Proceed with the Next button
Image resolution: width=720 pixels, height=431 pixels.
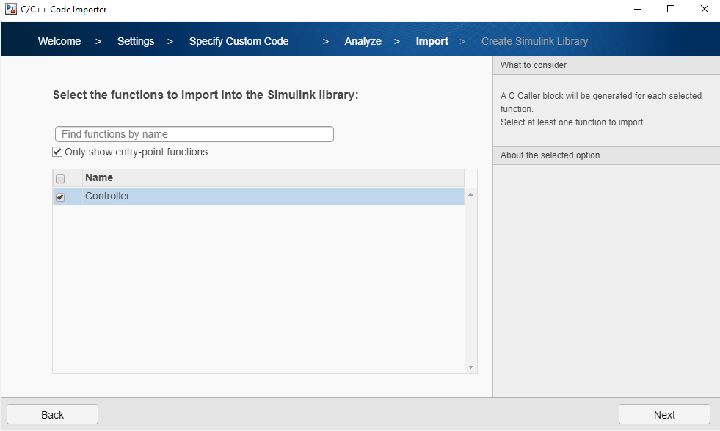tap(664, 414)
